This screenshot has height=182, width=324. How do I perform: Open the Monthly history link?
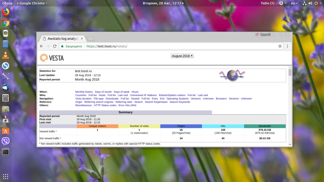(x=84, y=92)
